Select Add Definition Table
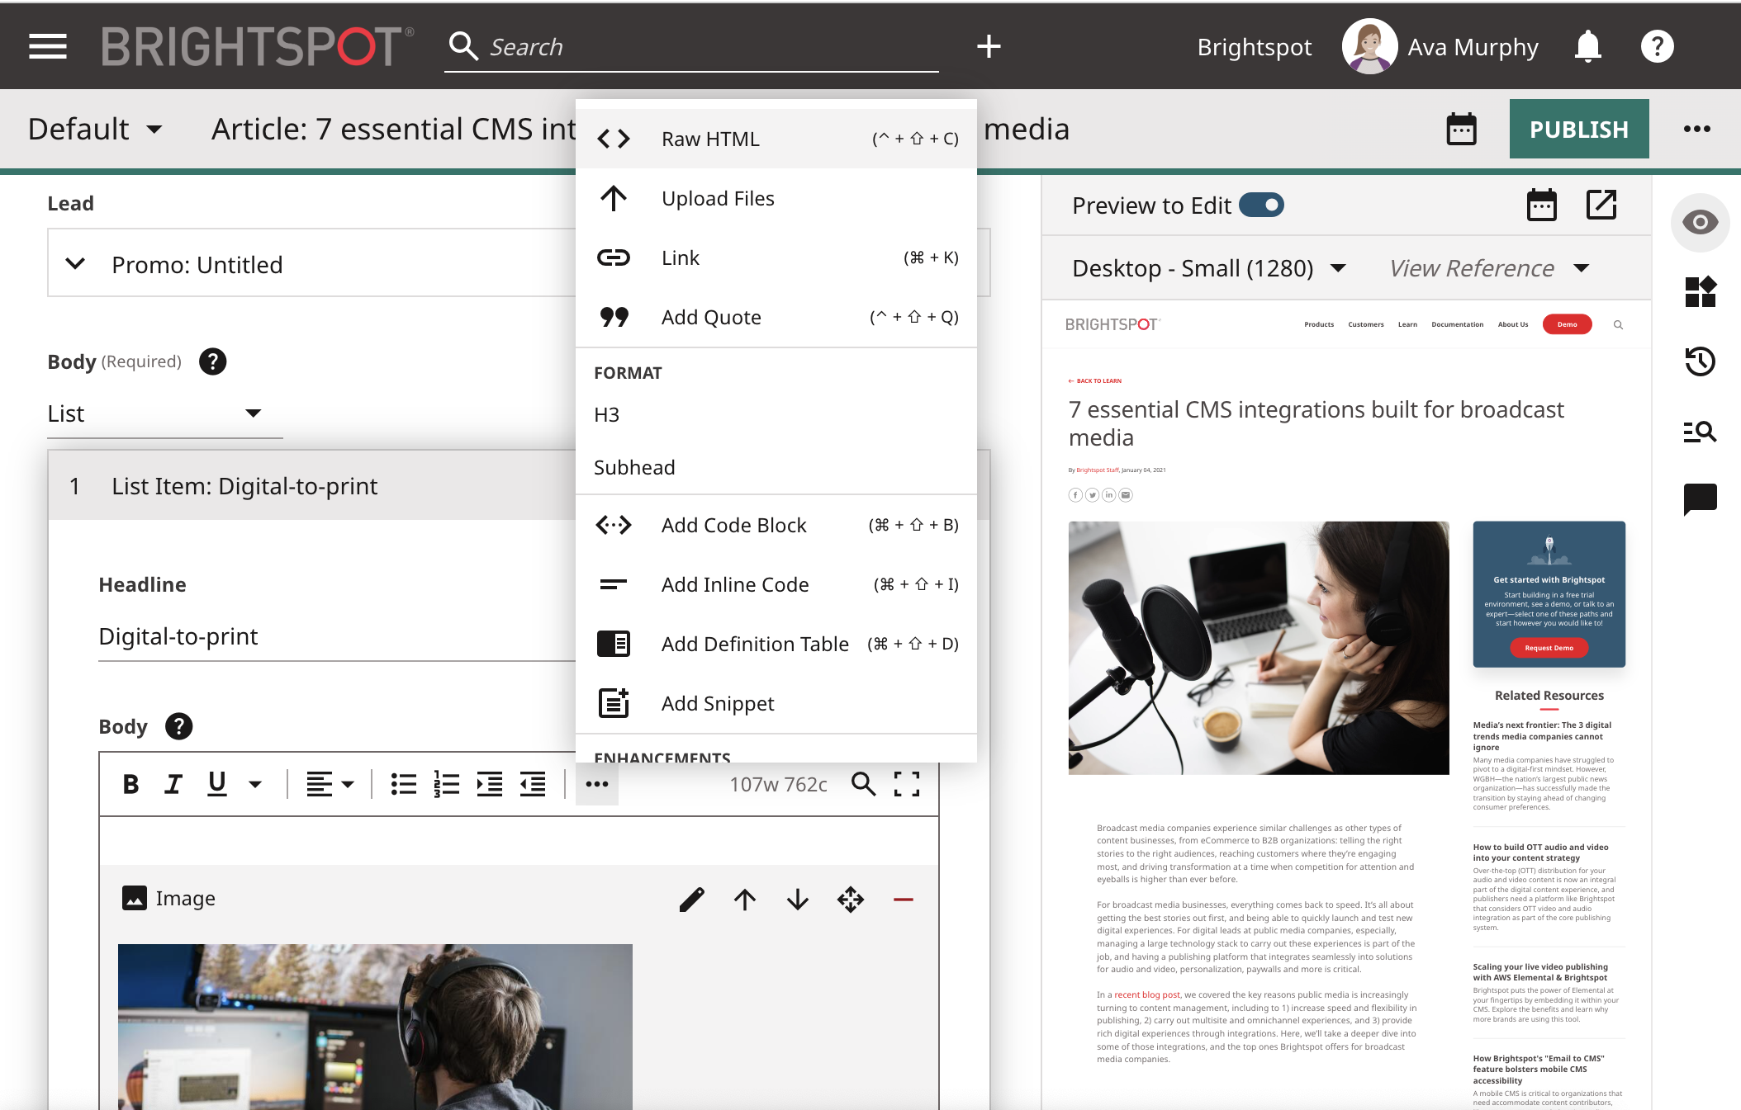This screenshot has height=1110, width=1741. [776, 644]
